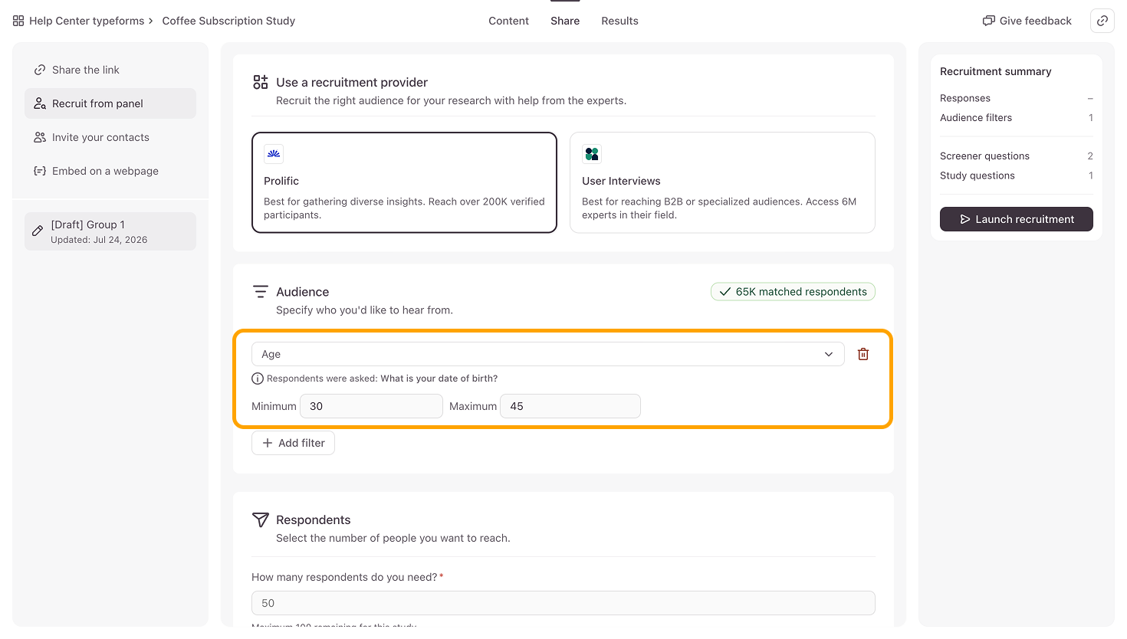The width and height of the screenshot is (1127, 639).
Task: Click the respondents number field showing 50
Action: coord(563,603)
